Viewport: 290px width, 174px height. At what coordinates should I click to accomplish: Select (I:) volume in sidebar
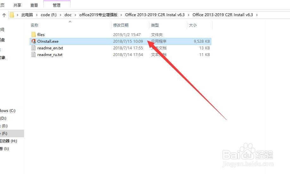point(4,149)
